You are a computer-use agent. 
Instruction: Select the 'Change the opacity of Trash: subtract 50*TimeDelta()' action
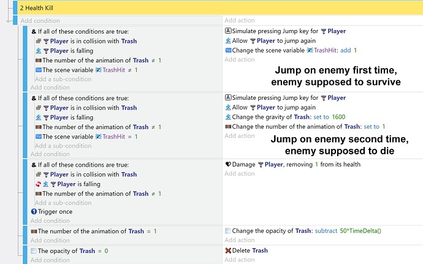[303, 231]
